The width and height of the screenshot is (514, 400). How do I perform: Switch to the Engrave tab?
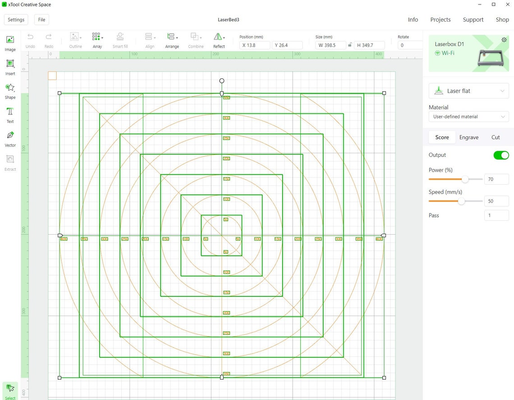point(469,137)
